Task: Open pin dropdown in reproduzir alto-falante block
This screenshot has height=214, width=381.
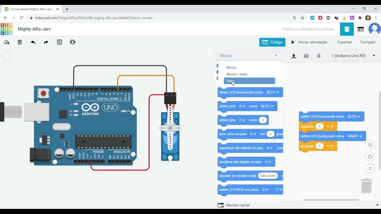Action: pyautogui.click(x=270, y=148)
